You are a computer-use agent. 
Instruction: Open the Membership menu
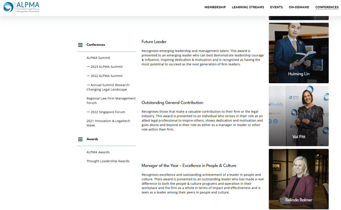tap(215, 7)
